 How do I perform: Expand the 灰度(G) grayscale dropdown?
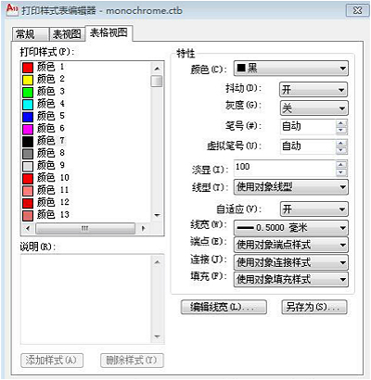(x=313, y=108)
